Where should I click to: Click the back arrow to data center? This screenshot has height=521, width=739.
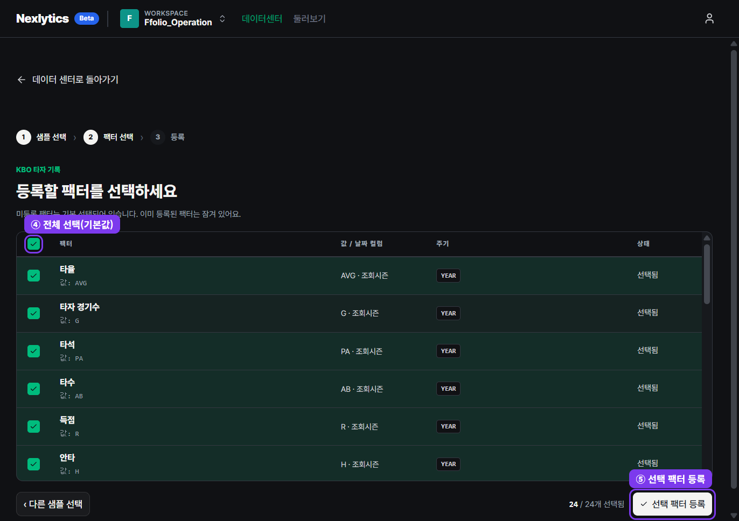(x=22, y=80)
